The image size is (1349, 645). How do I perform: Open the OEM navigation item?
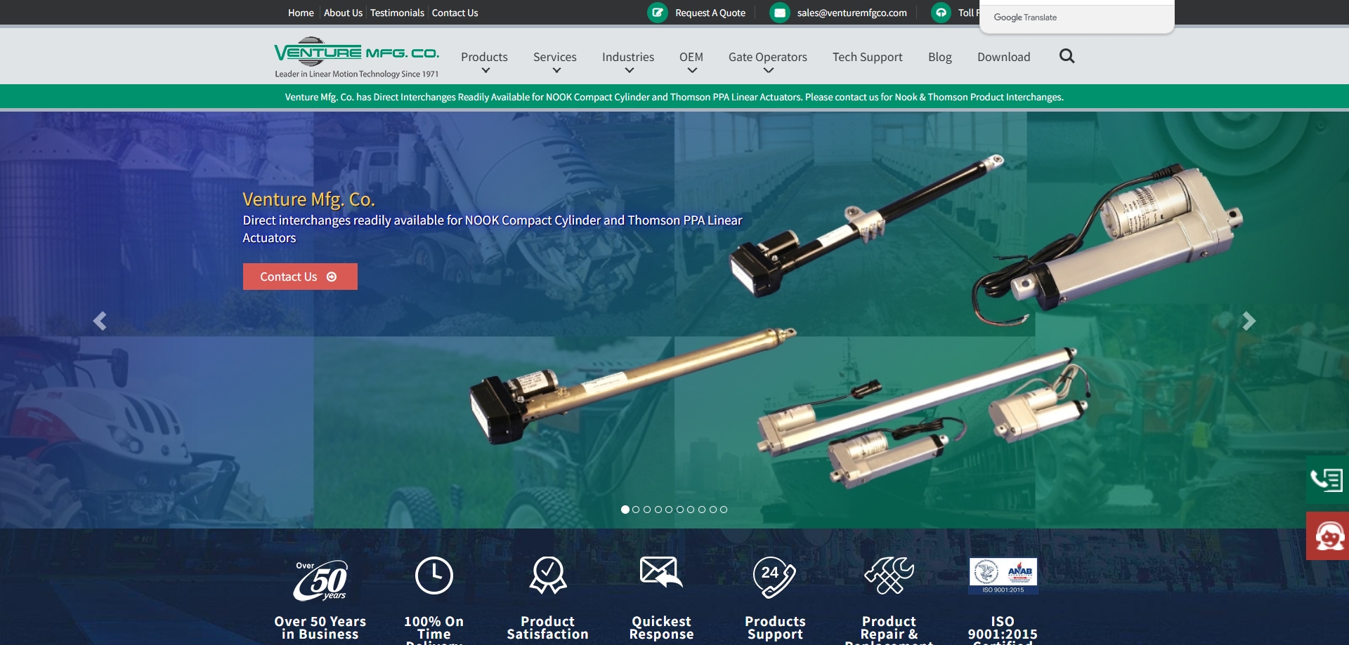pos(691,57)
